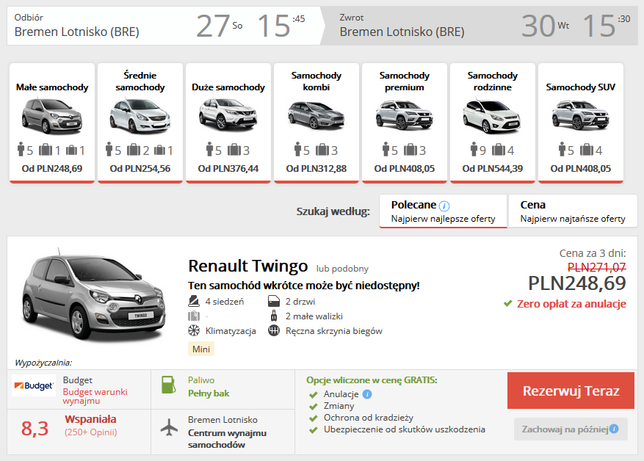
Task: Click the gearbox icon by Ręczna skrzynia biegów
Action: click(x=274, y=330)
